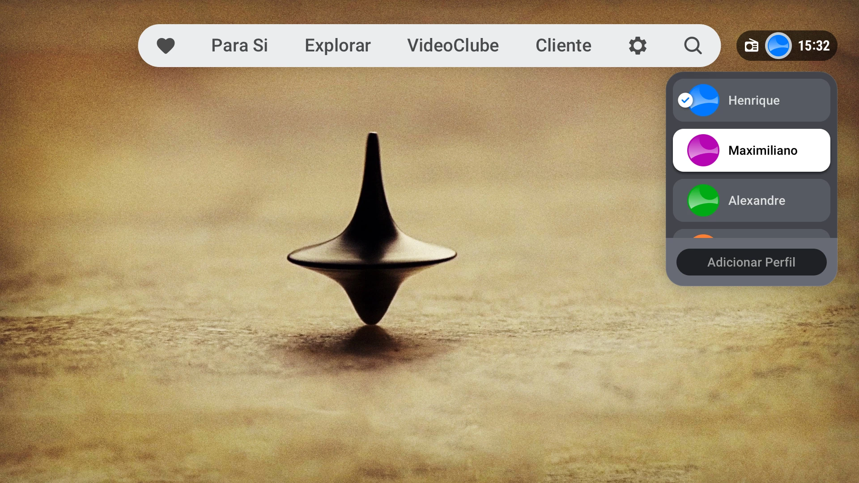This screenshot has width=859, height=483.
Task: Click the radio icon near the clock
Action: click(751, 46)
